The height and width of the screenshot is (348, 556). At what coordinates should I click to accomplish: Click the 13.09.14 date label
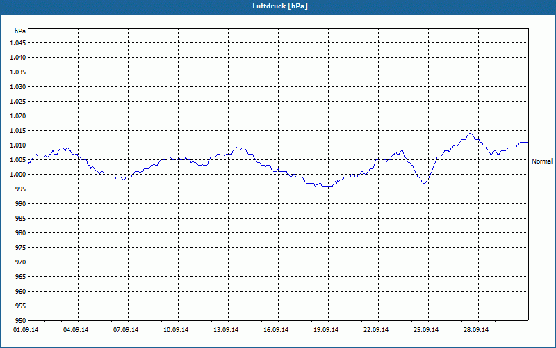[226, 330]
